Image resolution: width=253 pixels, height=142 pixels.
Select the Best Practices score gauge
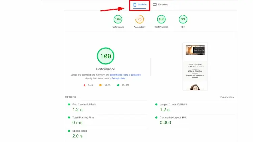click(161, 19)
